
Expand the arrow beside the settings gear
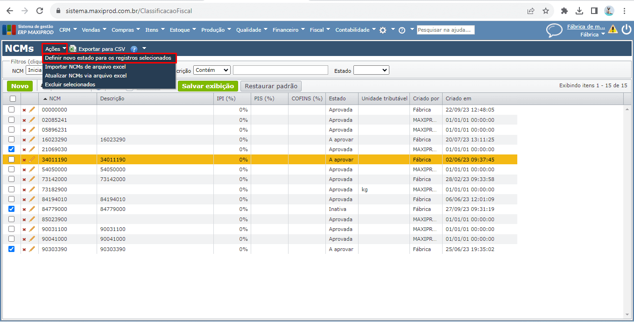(x=393, y=29)
